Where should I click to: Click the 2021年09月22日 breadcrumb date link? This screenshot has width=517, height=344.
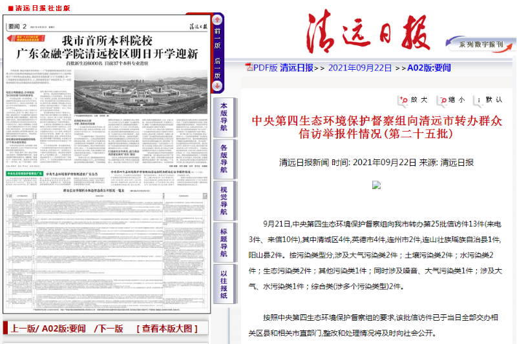coord(360,68)
